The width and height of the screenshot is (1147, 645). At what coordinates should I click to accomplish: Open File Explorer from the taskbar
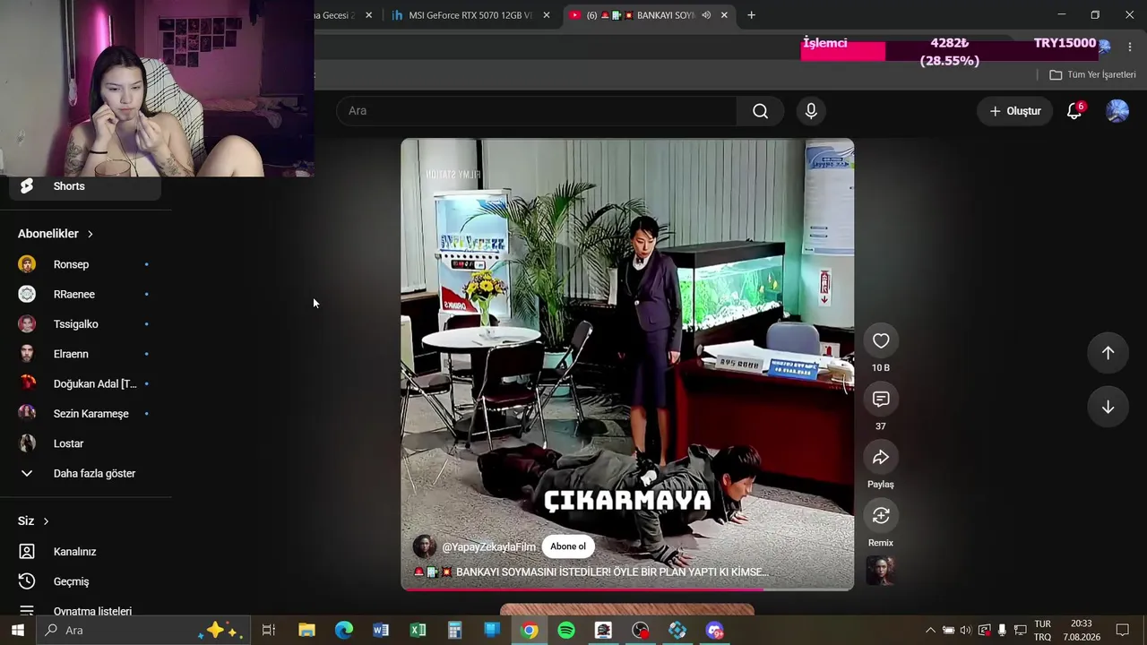[306, 631]
